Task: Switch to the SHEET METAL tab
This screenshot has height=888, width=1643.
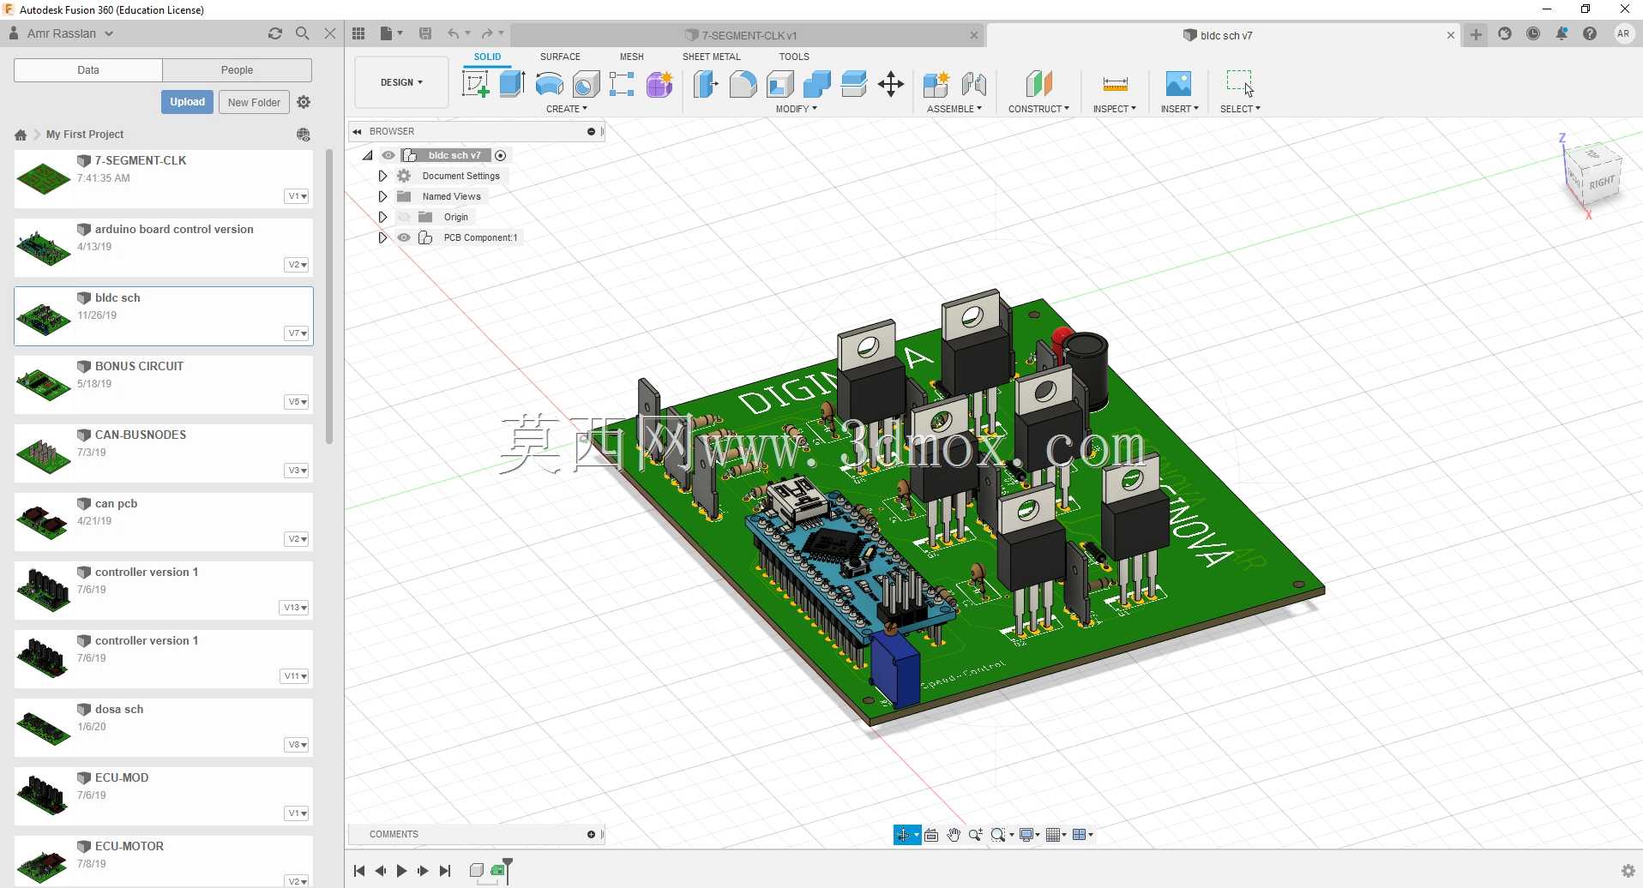Action: click(x=712, y=57)
